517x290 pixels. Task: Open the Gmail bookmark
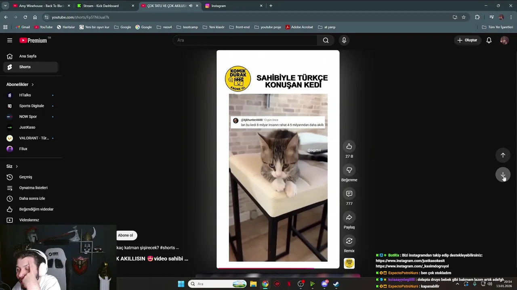pos(23,27)
